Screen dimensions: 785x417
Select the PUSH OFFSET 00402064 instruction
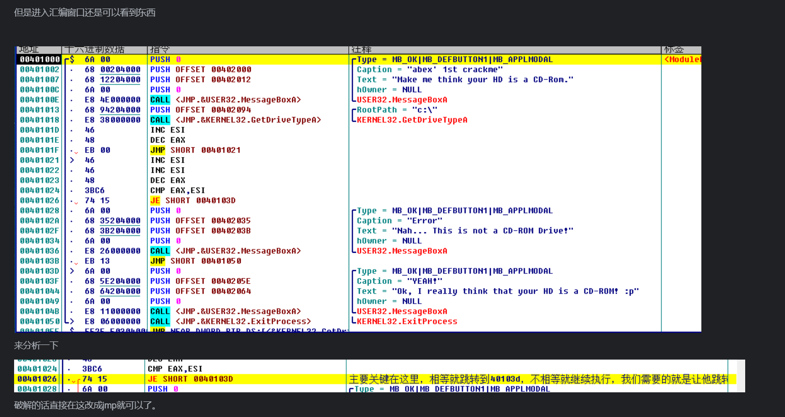coord(201,291)
